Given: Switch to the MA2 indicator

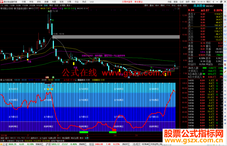Looking at the screenshot, I should [x=59, y=138].
